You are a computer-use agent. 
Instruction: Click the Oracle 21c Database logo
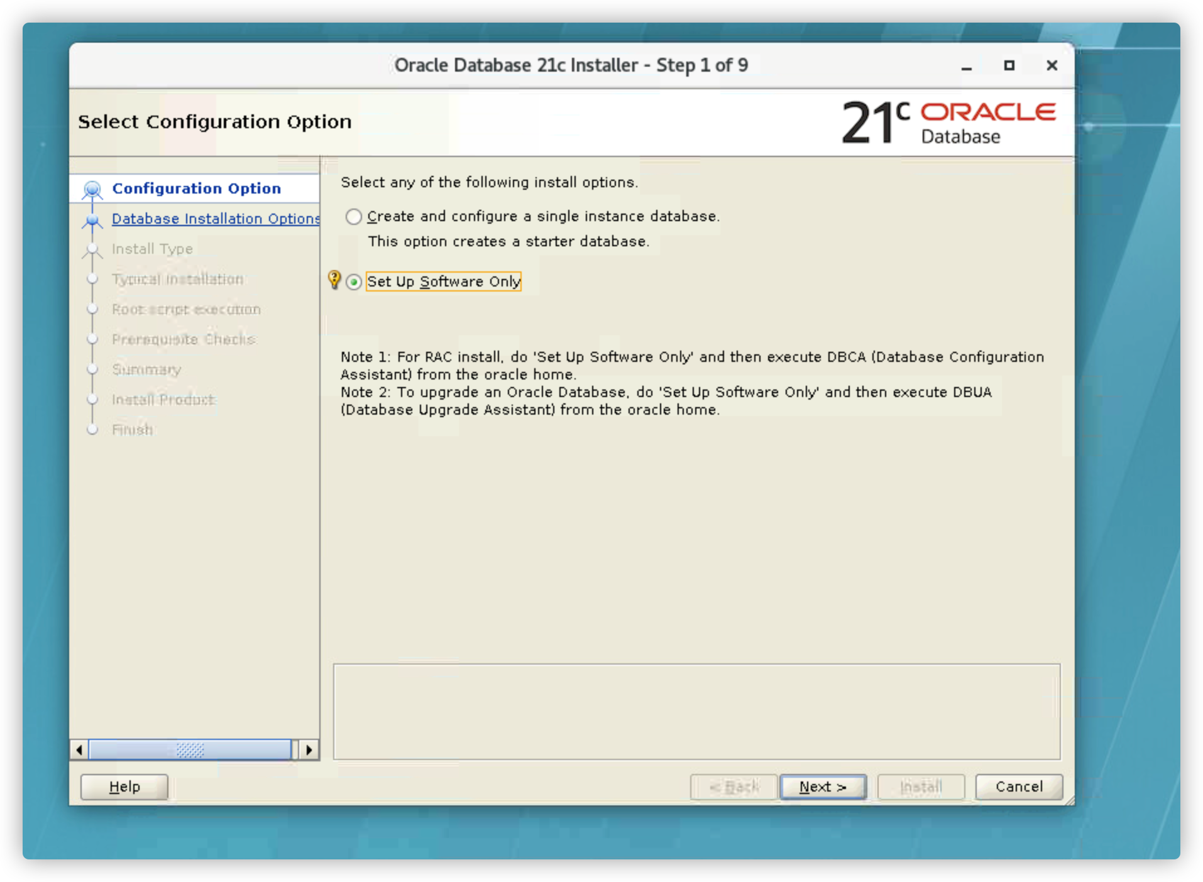click(949, 122)
